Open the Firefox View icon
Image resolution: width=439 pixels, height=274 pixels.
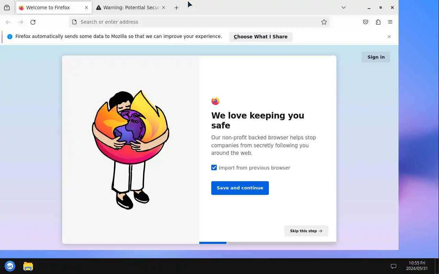pyautogui.click(x=7, y=8)
